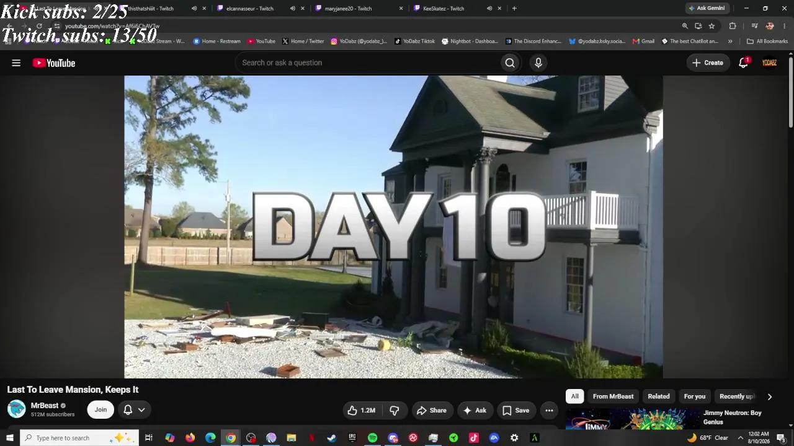Screen dimensions: 794x446
Task: Open Firefox from the taskbar
Action: coord(190,438)
